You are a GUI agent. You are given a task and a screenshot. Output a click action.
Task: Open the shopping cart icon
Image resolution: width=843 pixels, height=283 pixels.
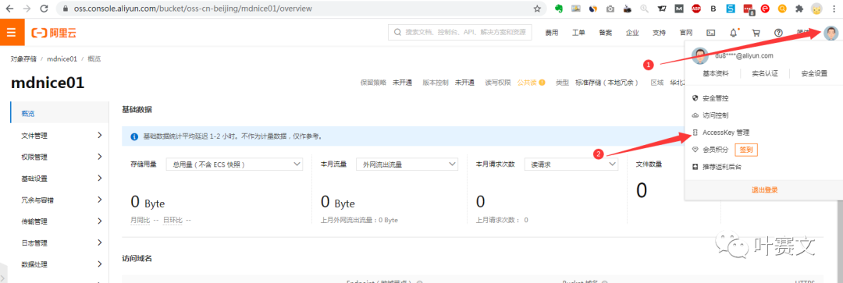pyautogui.click(x=756, y=33)
